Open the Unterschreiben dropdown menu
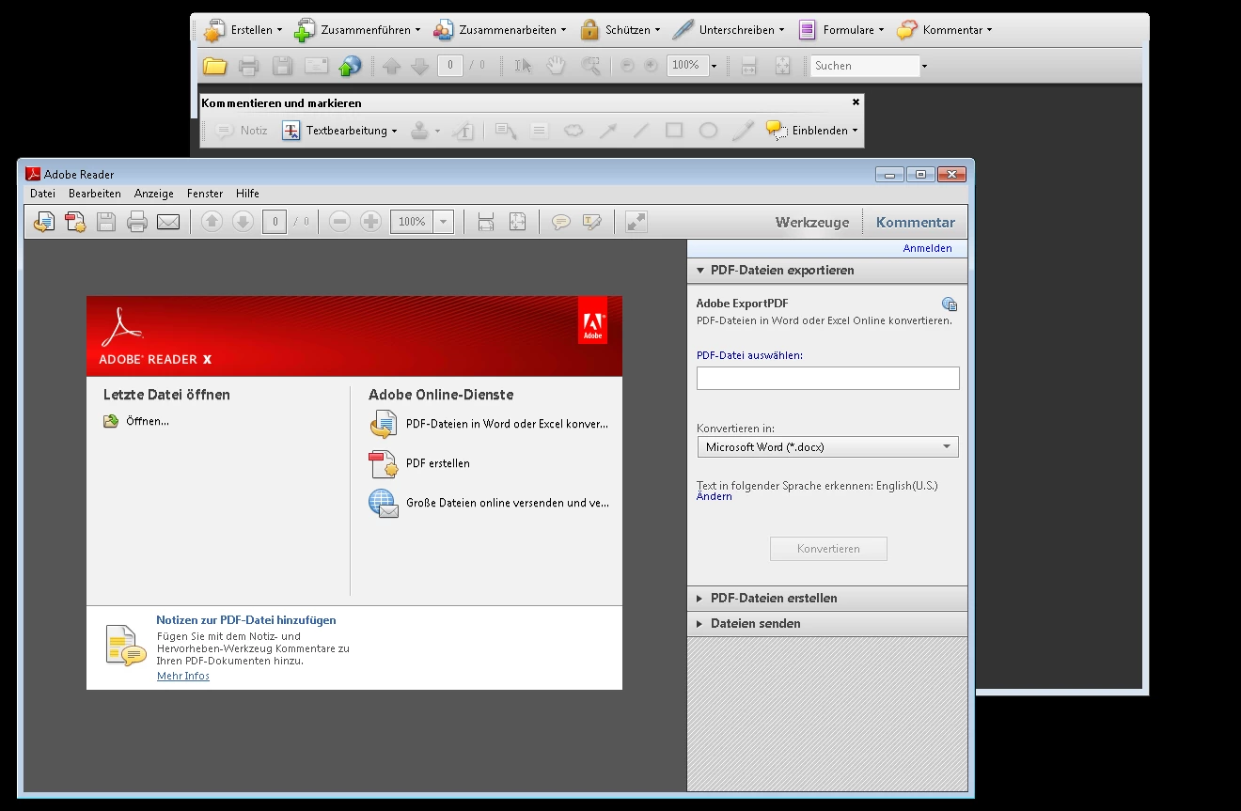1241x811 pixels. pyautogui.click(x=729, y=30)
